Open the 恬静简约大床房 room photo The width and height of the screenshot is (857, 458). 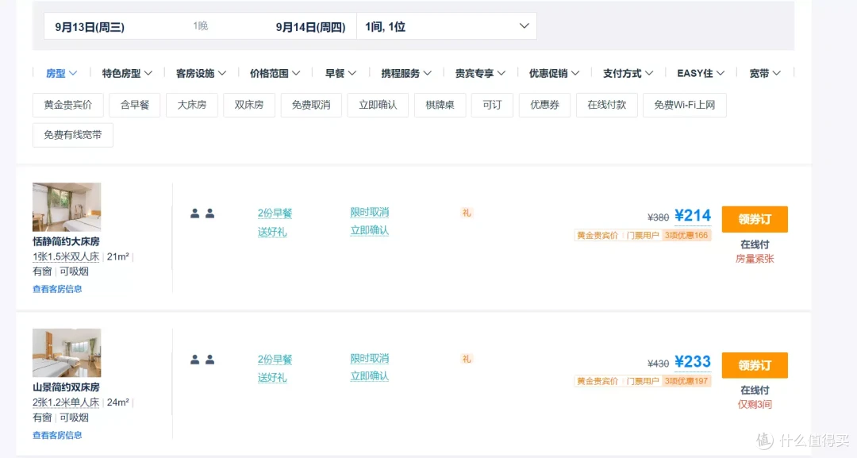pyautogui.click(x=67, y=206)
